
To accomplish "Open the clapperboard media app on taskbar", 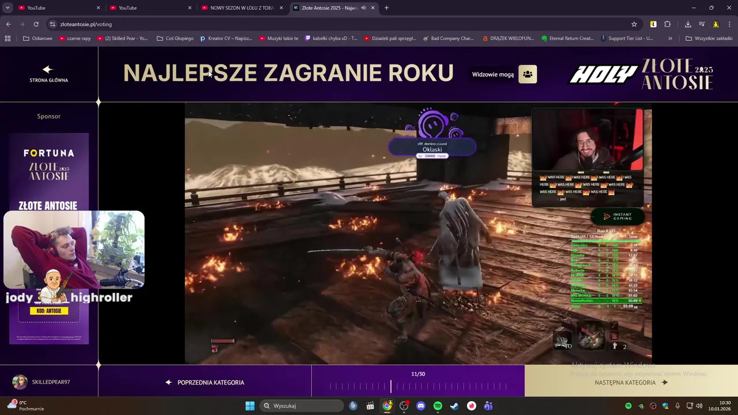I will click(370, 406).
